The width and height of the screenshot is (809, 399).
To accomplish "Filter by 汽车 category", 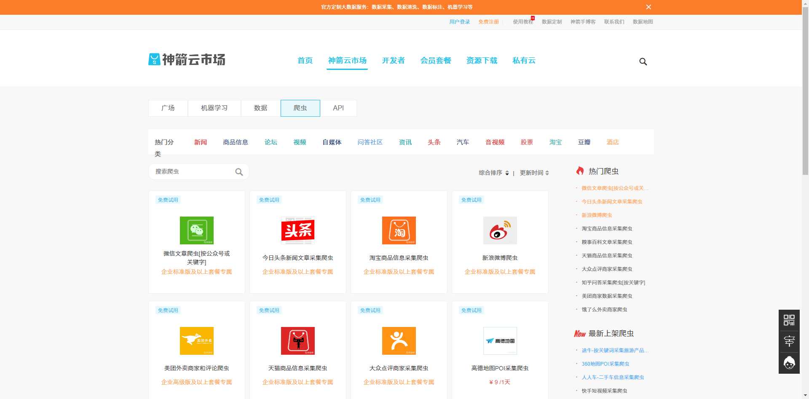I will coord(463,142).
